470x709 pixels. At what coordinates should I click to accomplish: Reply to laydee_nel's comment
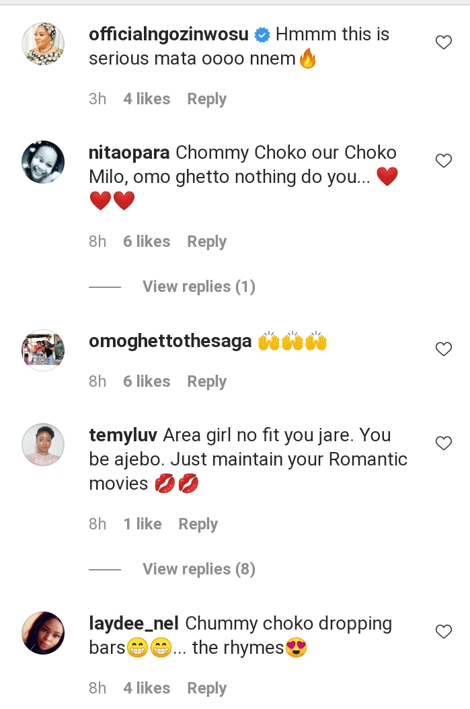click(x=206, y=688)
